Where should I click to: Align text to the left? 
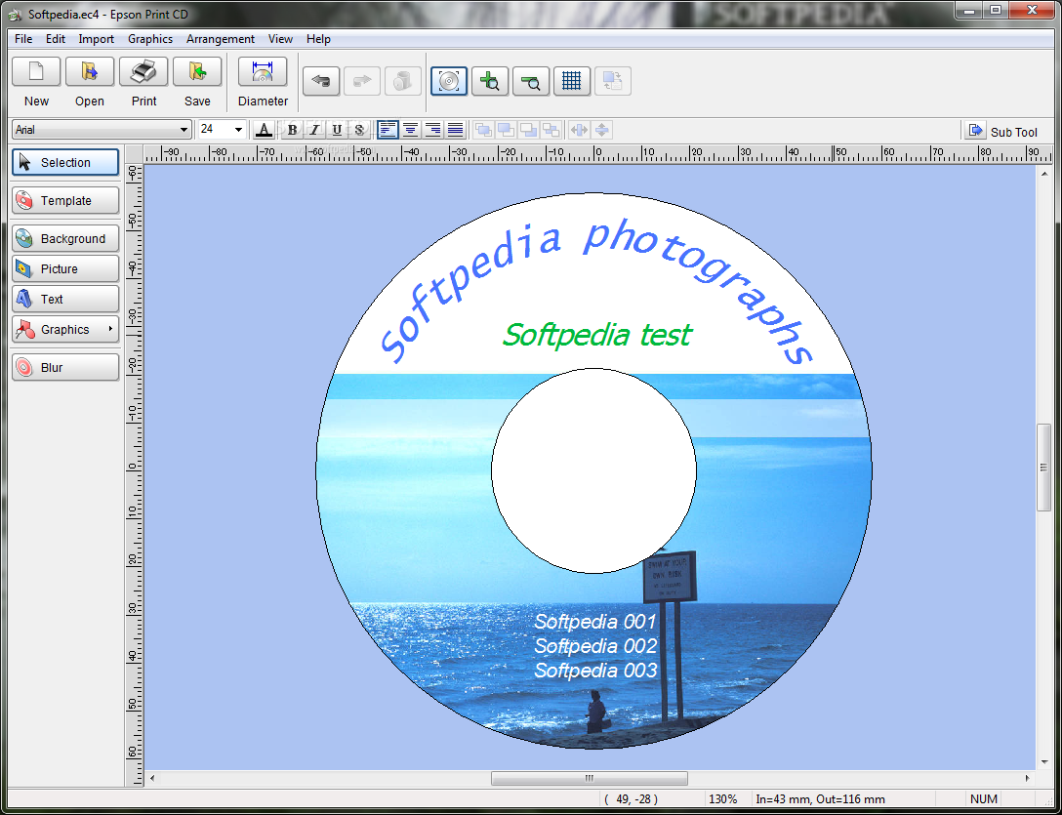pos(388,130)
